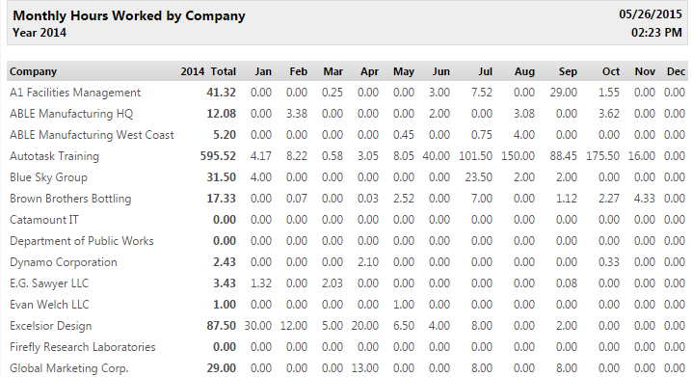
Task: Select Dynamo Corporation company name
Action: (64, 262)
